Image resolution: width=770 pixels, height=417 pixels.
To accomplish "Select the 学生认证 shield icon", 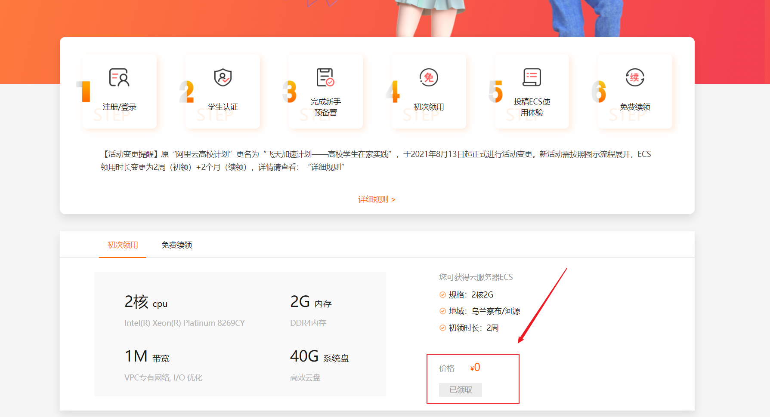I will (222, 77).
